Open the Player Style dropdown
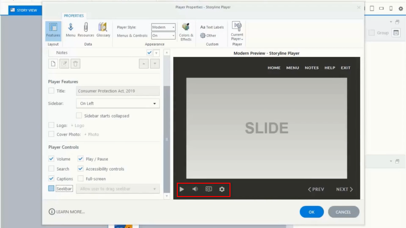The image size is (406, 228). tap(163, 27)
